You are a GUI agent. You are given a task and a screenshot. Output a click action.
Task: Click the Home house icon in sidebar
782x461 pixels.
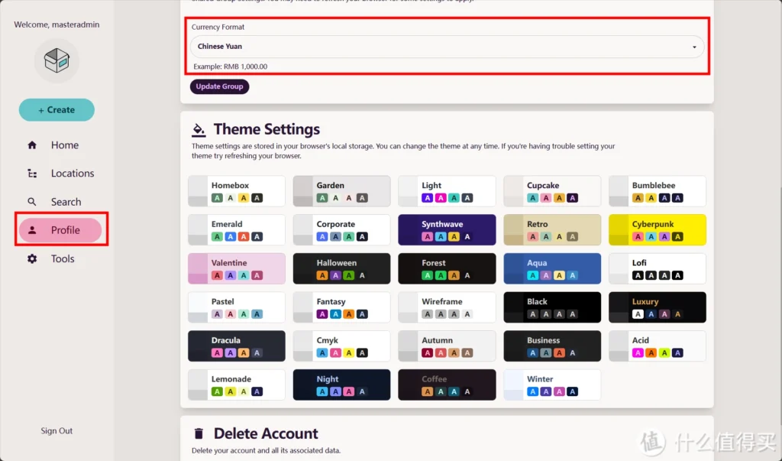click(32, 145)
